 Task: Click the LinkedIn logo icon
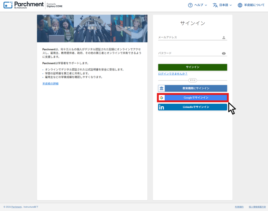click(x=161, y=107)
